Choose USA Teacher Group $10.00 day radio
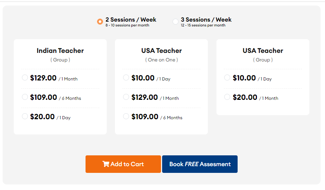The width and height of the screenshot is (325, 190). coord(227,77)
